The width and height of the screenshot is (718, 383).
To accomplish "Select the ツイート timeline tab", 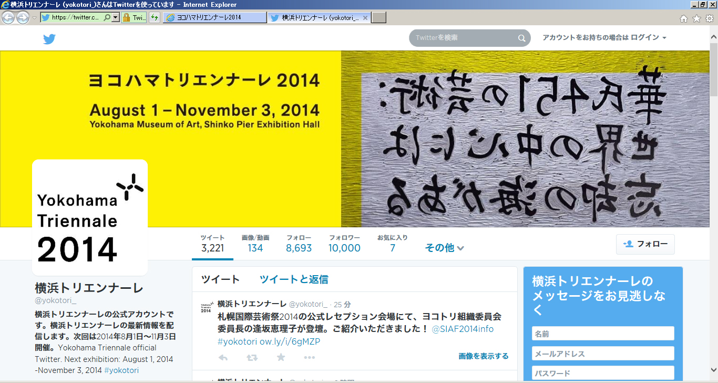I will tap(220, 279).
